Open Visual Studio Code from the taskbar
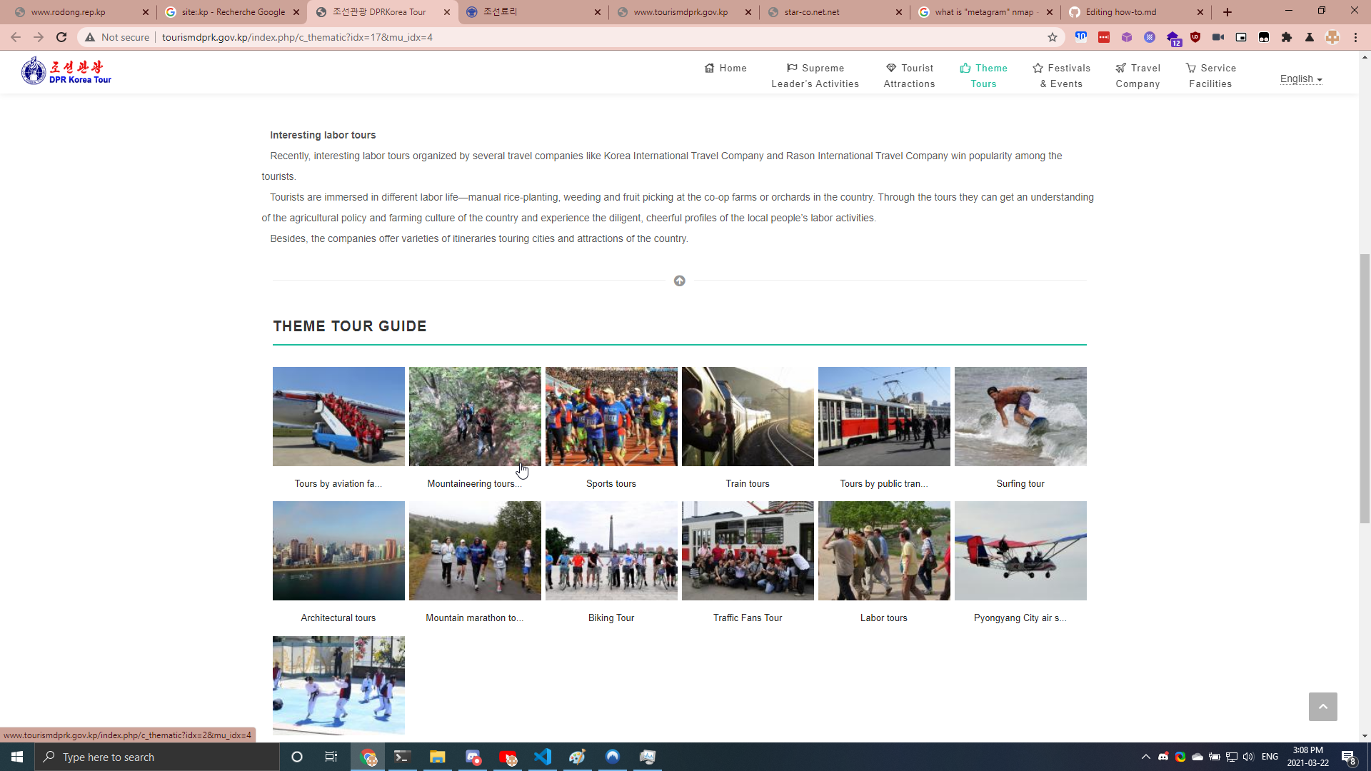Image resolution: width=1371 pixels, height=771 pixels. (543, 757)
